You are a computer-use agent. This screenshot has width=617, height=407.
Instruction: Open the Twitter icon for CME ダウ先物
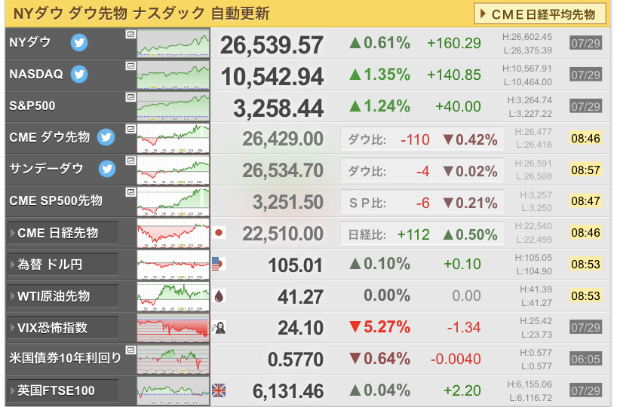coord(106,137)
